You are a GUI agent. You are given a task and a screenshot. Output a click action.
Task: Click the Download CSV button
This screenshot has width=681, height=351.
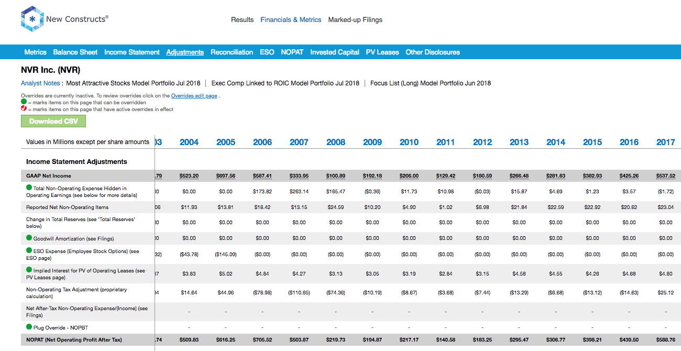tap(53, 121)
